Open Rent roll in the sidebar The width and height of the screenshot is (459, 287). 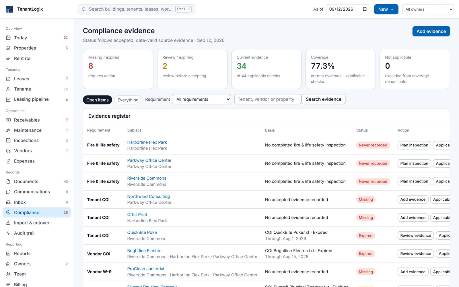(x=37, y=58)
